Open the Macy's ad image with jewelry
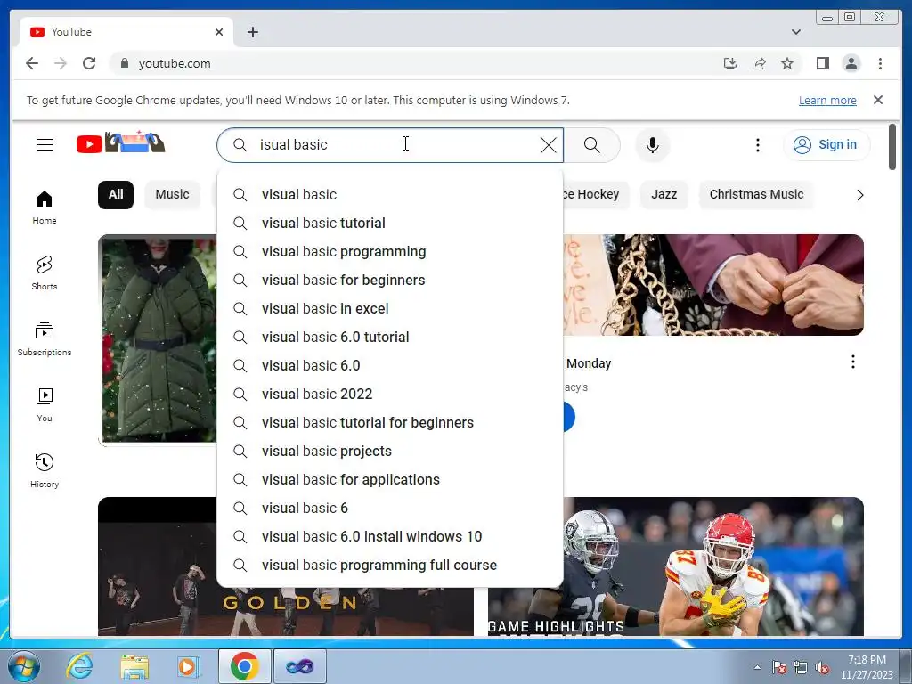 click(x=713, y=285)
